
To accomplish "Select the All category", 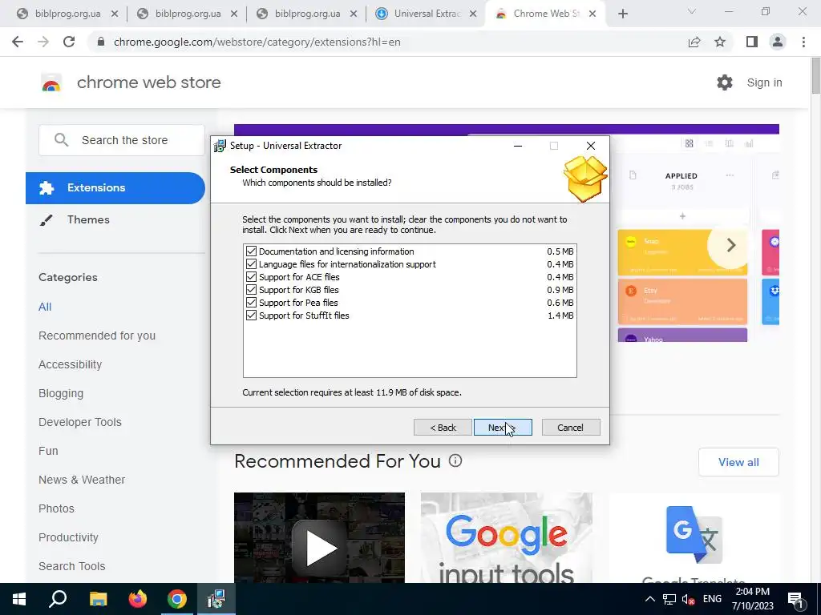I will pyautogui.click(x=45, y=307).
